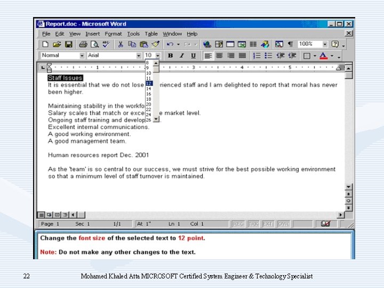The image size is (384, 288).
Task: Open the Window menu
Action: click(x=172, y=34)
